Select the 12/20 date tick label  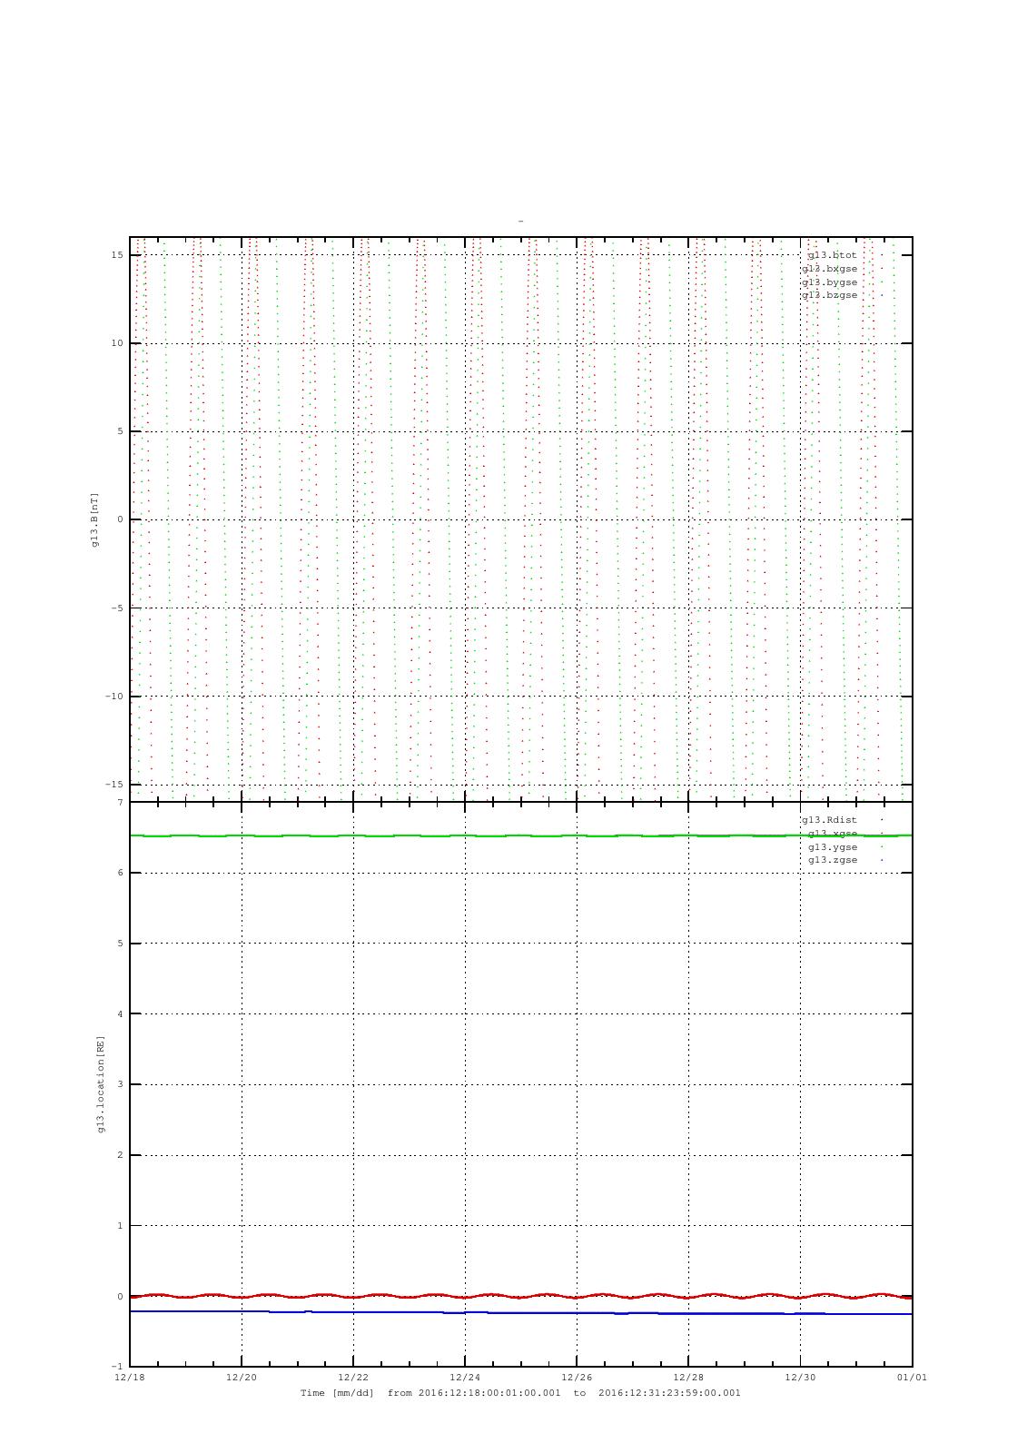click(242, 1378)
